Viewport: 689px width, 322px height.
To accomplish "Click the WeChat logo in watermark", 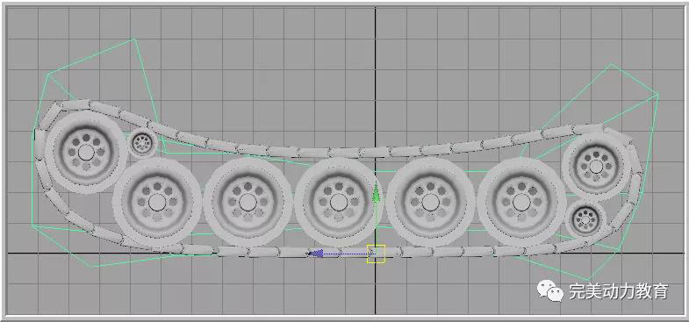I will (x=550, y=290).
